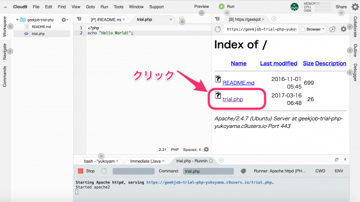This screenshot has height=202, width=360.
Task: Open editor pane tab list icon
Action: 79,19
